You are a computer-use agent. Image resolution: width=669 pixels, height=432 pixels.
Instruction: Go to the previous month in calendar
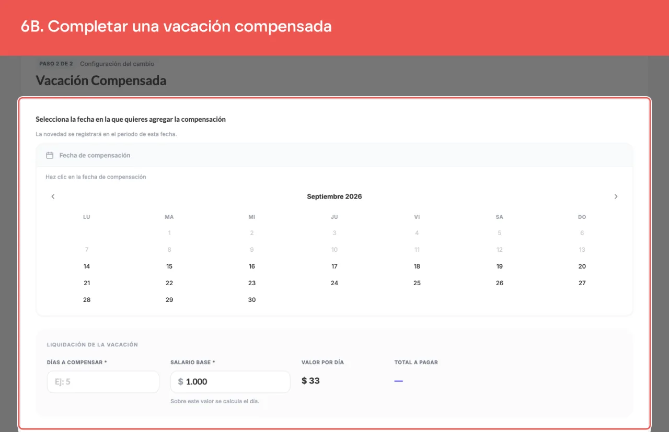(x=53, y=196)
